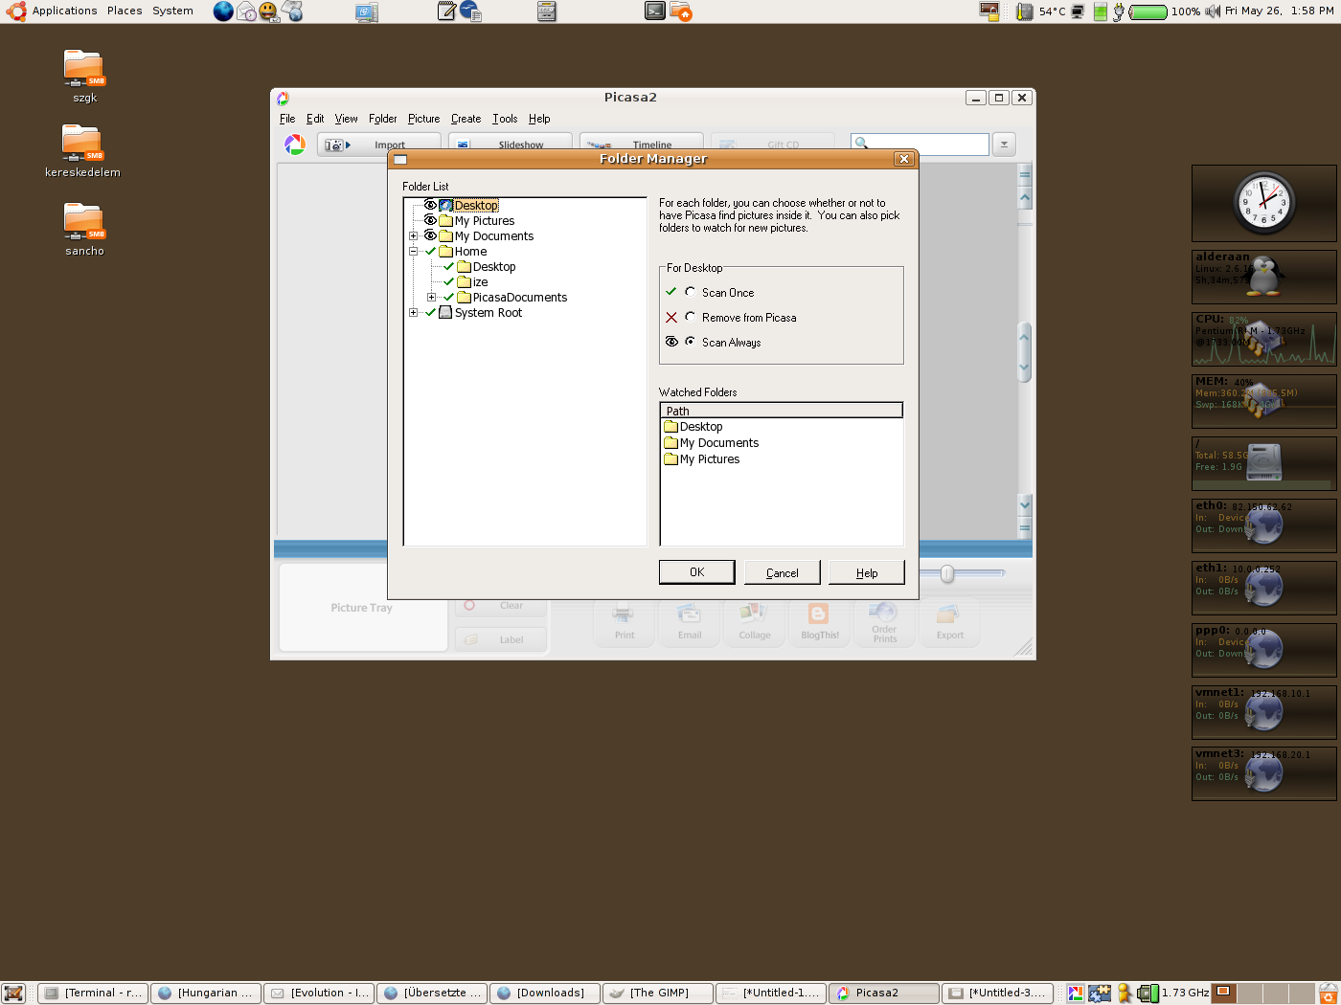Click scroll-down arrow in Picasa library scrollbar
1341x1005 pixels.
pyautogui.click(x=1025, y=504)
